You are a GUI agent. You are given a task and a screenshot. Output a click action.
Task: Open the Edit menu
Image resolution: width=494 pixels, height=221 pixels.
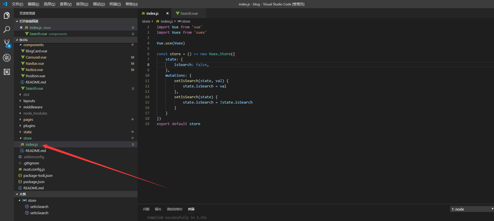[33, 4]
